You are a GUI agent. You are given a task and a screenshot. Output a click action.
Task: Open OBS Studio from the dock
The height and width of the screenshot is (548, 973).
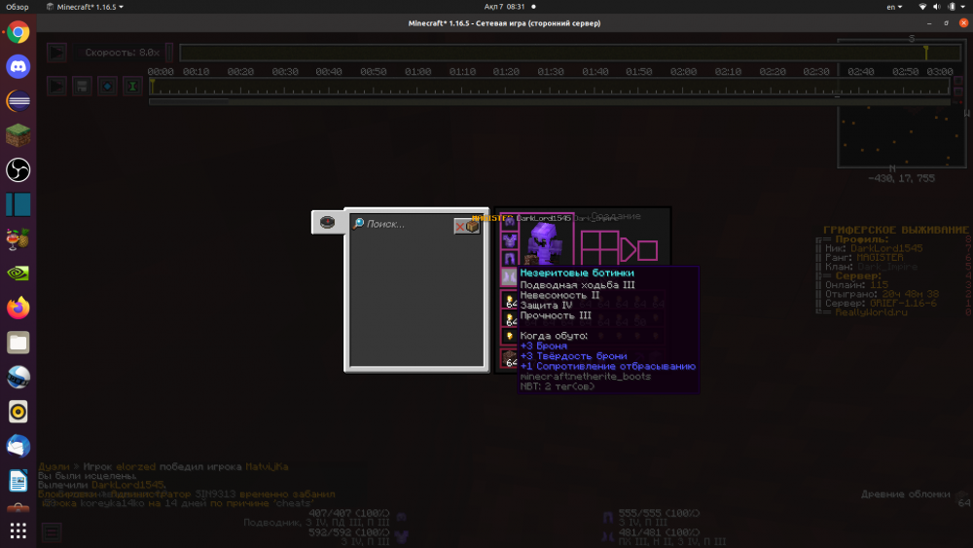[x=18, y=170]
